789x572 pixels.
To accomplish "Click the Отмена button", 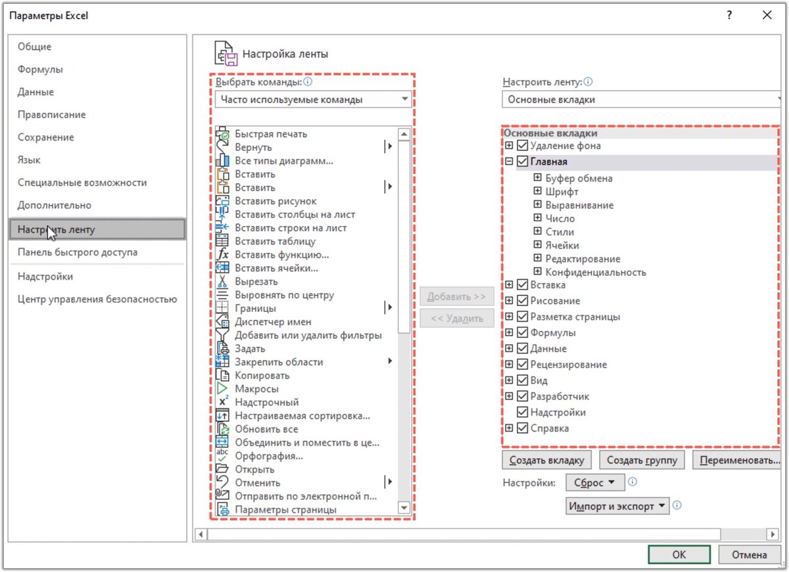I will tap(750, 555).
